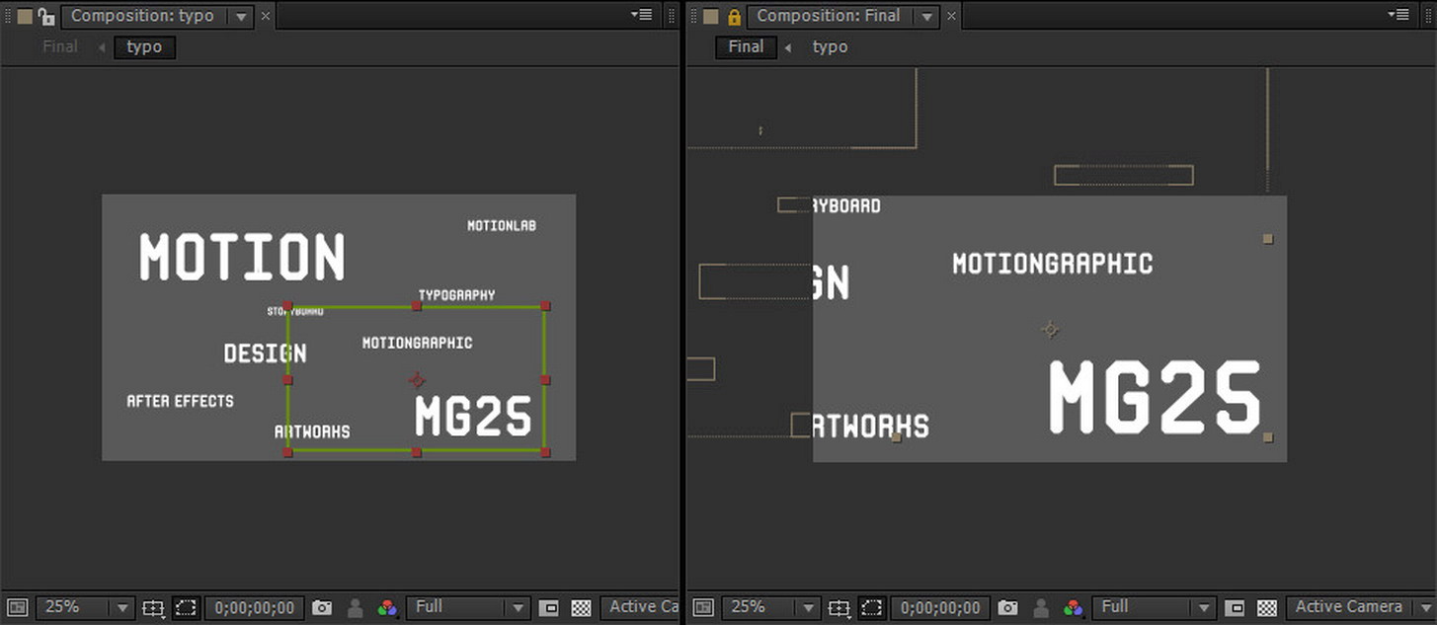Click the current time 0;00;00;00 in Final viewer
Viewport: 1437px width, 625px height.
click(x=940, y=608)
